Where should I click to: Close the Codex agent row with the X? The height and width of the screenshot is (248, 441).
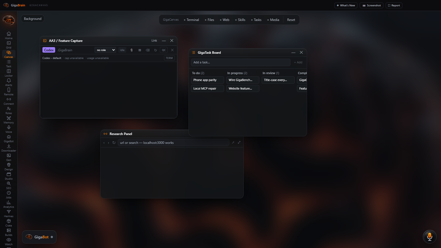point(172,50)
